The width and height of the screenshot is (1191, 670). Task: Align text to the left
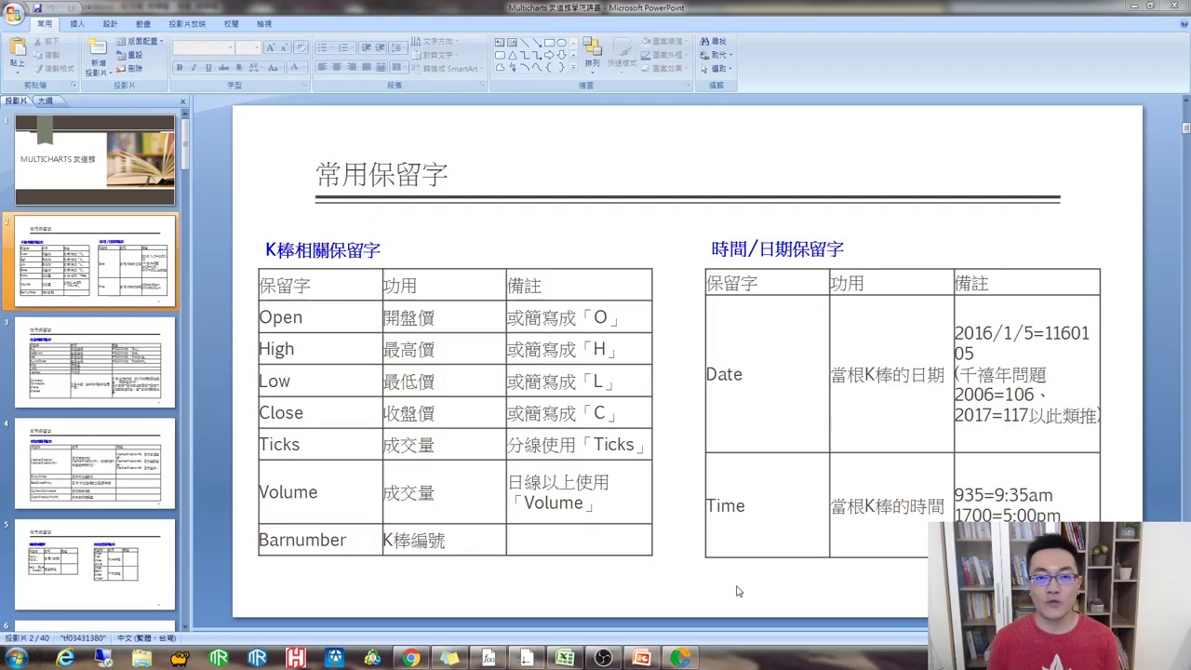pos(322,68)
